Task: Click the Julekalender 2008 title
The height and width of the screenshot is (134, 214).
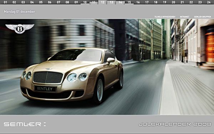Action: (175, 124)
